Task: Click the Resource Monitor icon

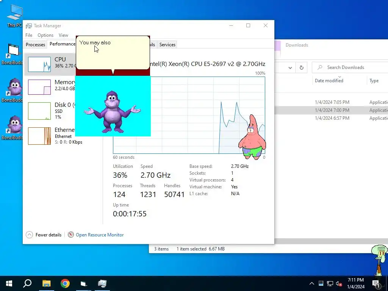Action: [x=71, y=235]
